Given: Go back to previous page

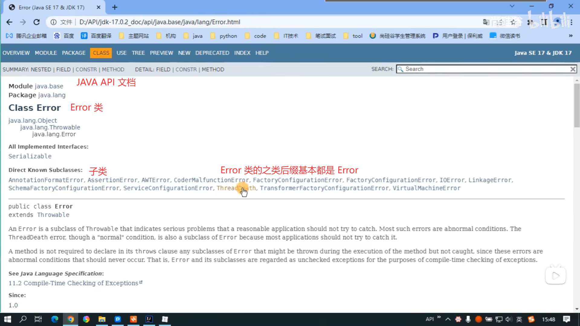Looking at the screenshot, I should (x=9, y=22).
